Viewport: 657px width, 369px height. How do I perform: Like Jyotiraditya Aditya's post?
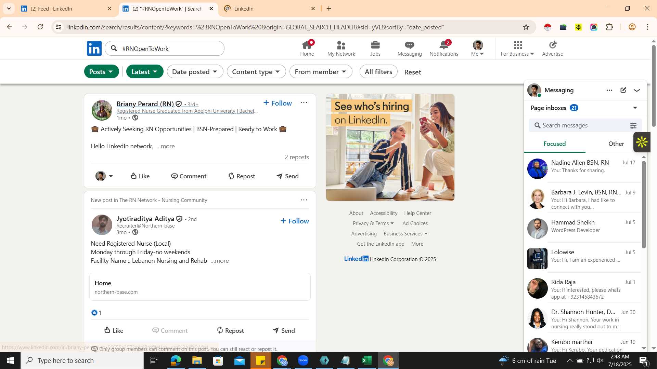pos(114,330)
